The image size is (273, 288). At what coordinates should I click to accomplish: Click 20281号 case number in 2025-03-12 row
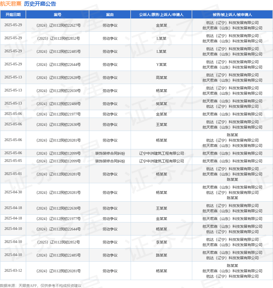[x=58, y=271]
